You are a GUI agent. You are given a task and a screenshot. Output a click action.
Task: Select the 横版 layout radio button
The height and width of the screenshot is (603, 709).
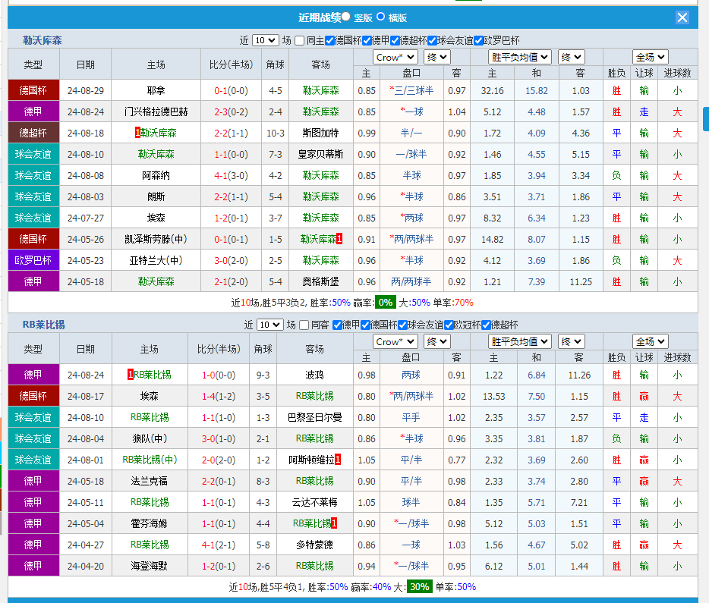coord(381,17)
